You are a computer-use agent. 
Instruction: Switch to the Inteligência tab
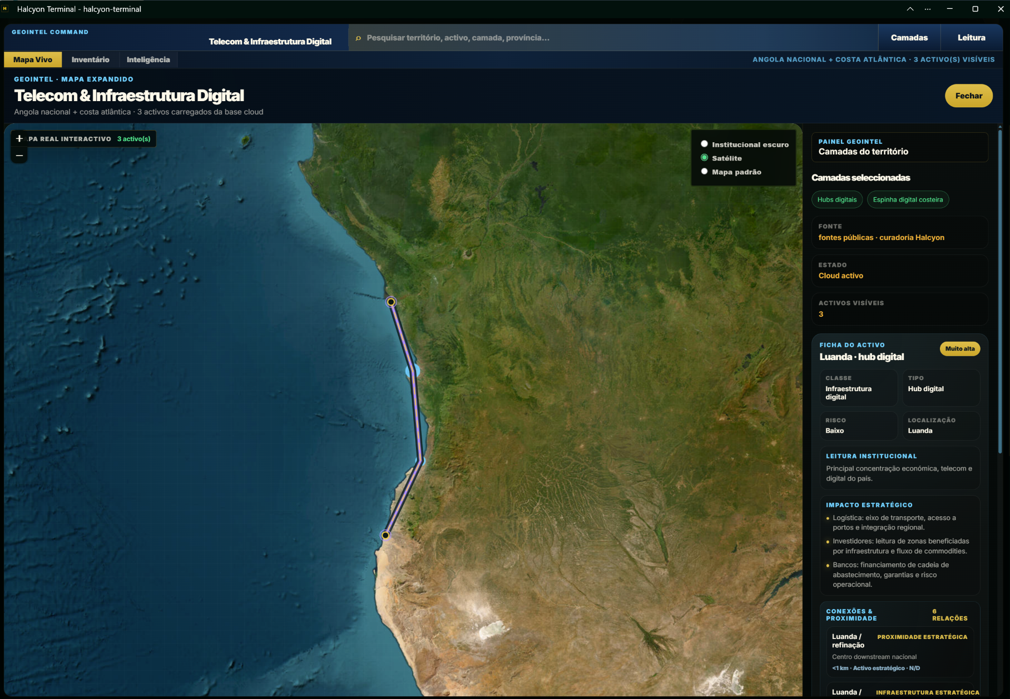pos(148,59)
